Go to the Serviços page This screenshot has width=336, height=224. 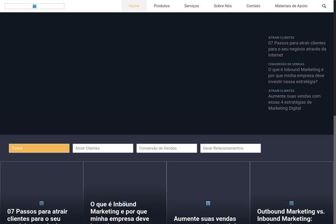click(192, 6)
